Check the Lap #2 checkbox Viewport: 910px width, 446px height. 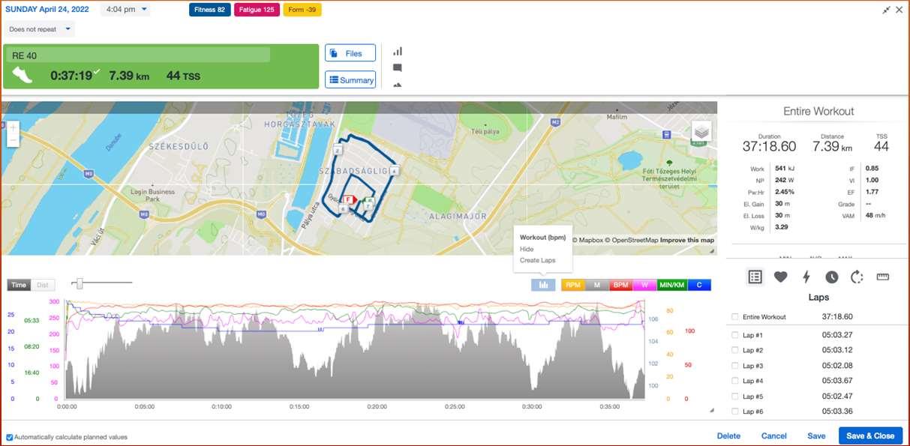coord(734,350)
